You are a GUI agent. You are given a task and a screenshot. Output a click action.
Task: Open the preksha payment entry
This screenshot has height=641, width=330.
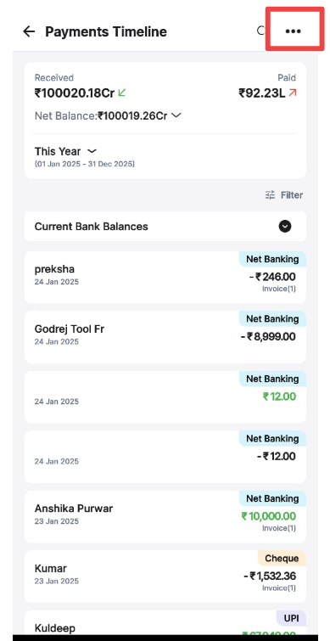tap(165, 278)
